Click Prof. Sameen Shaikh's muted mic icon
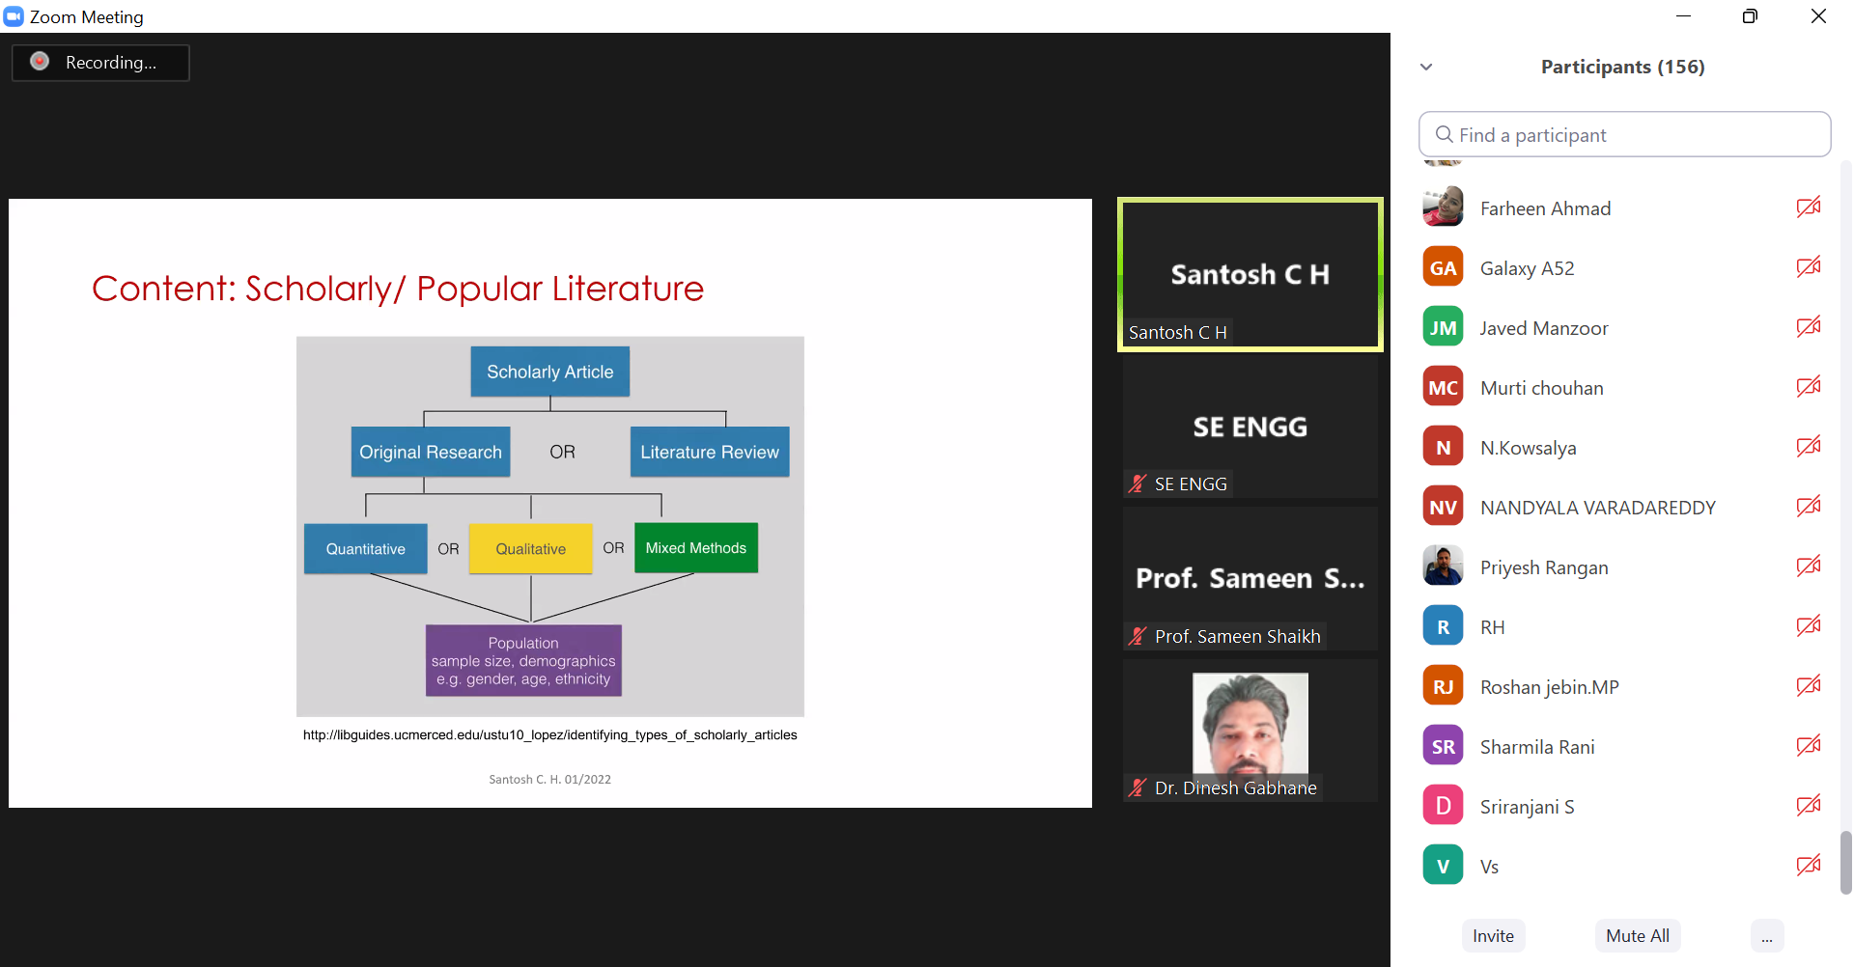Viewport: 1854px width, 967px height. tap(1138, 636)
